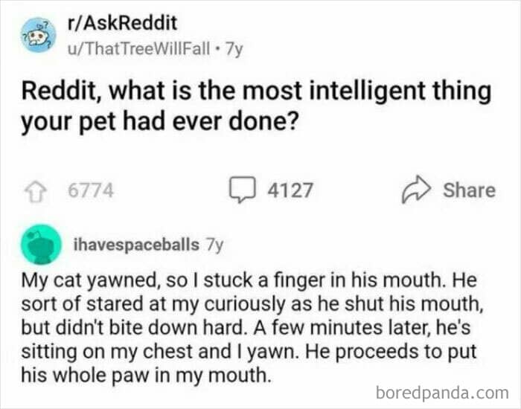Click the curved share arrow icon
Viewport: 521px width, 409px height.
click(x=416, y=189)
